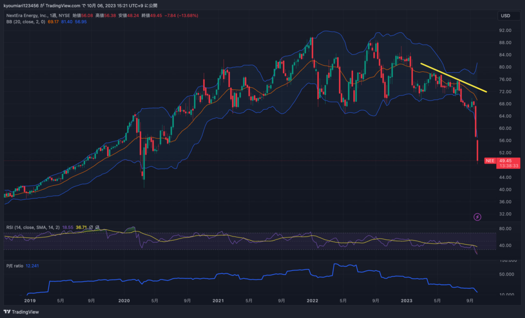Click the change value −7.84 (−13.68%)
Viewport: 525px width, 318px height.
[181, 15]
